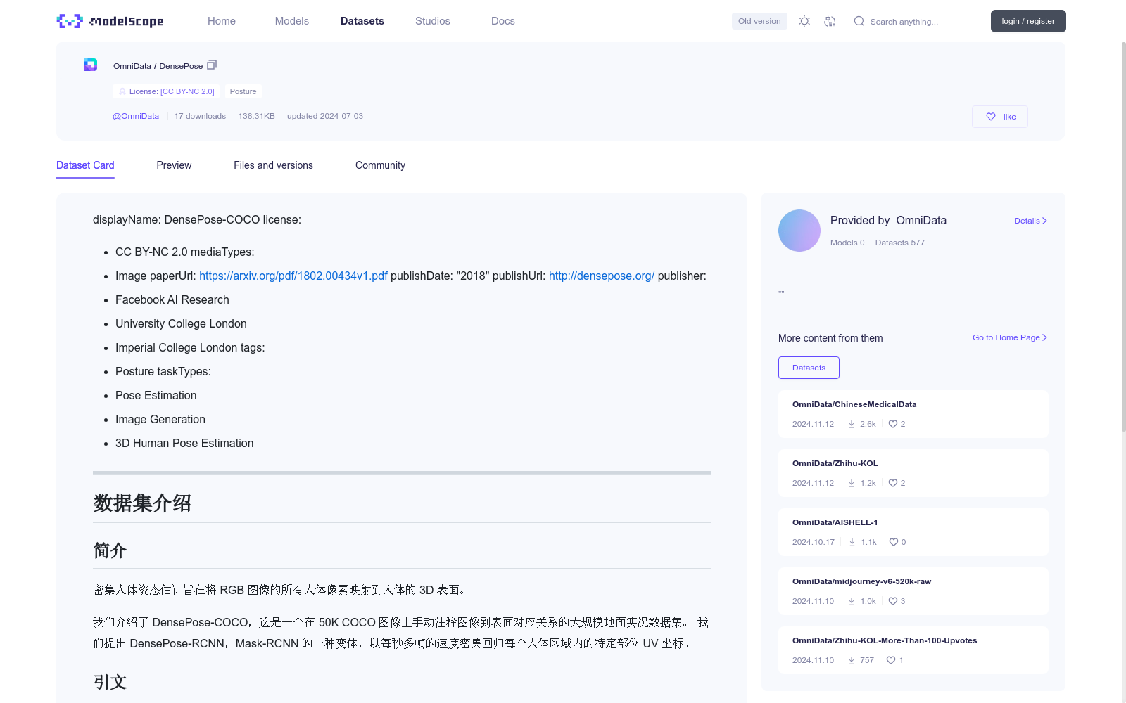Switch to Old version toggle
Screen dimensions: 1126x703
759,21
